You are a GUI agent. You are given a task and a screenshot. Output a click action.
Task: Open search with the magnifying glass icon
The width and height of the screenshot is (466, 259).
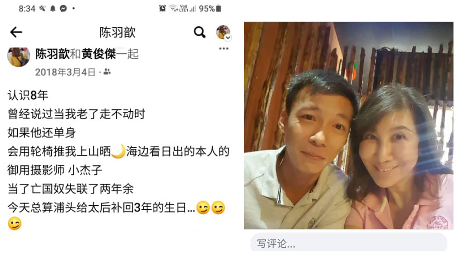click(200, 32)
